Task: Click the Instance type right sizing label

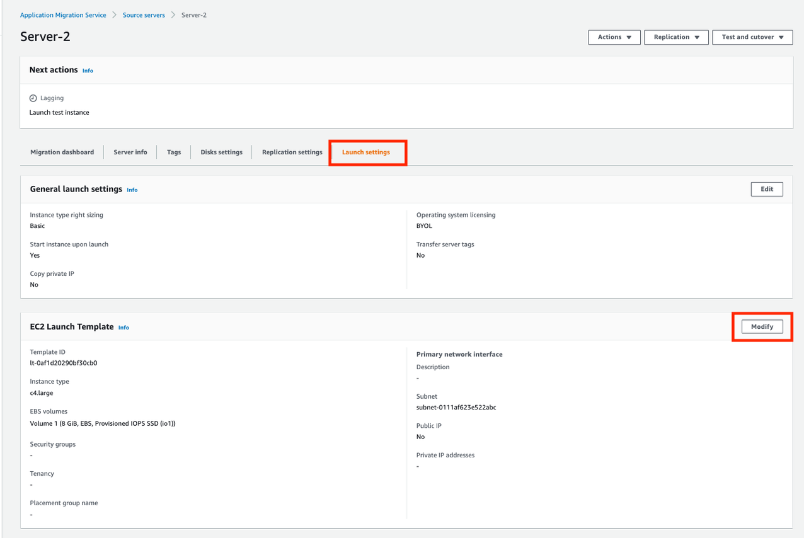Action: pyautogui.click(x=67, y=215)
